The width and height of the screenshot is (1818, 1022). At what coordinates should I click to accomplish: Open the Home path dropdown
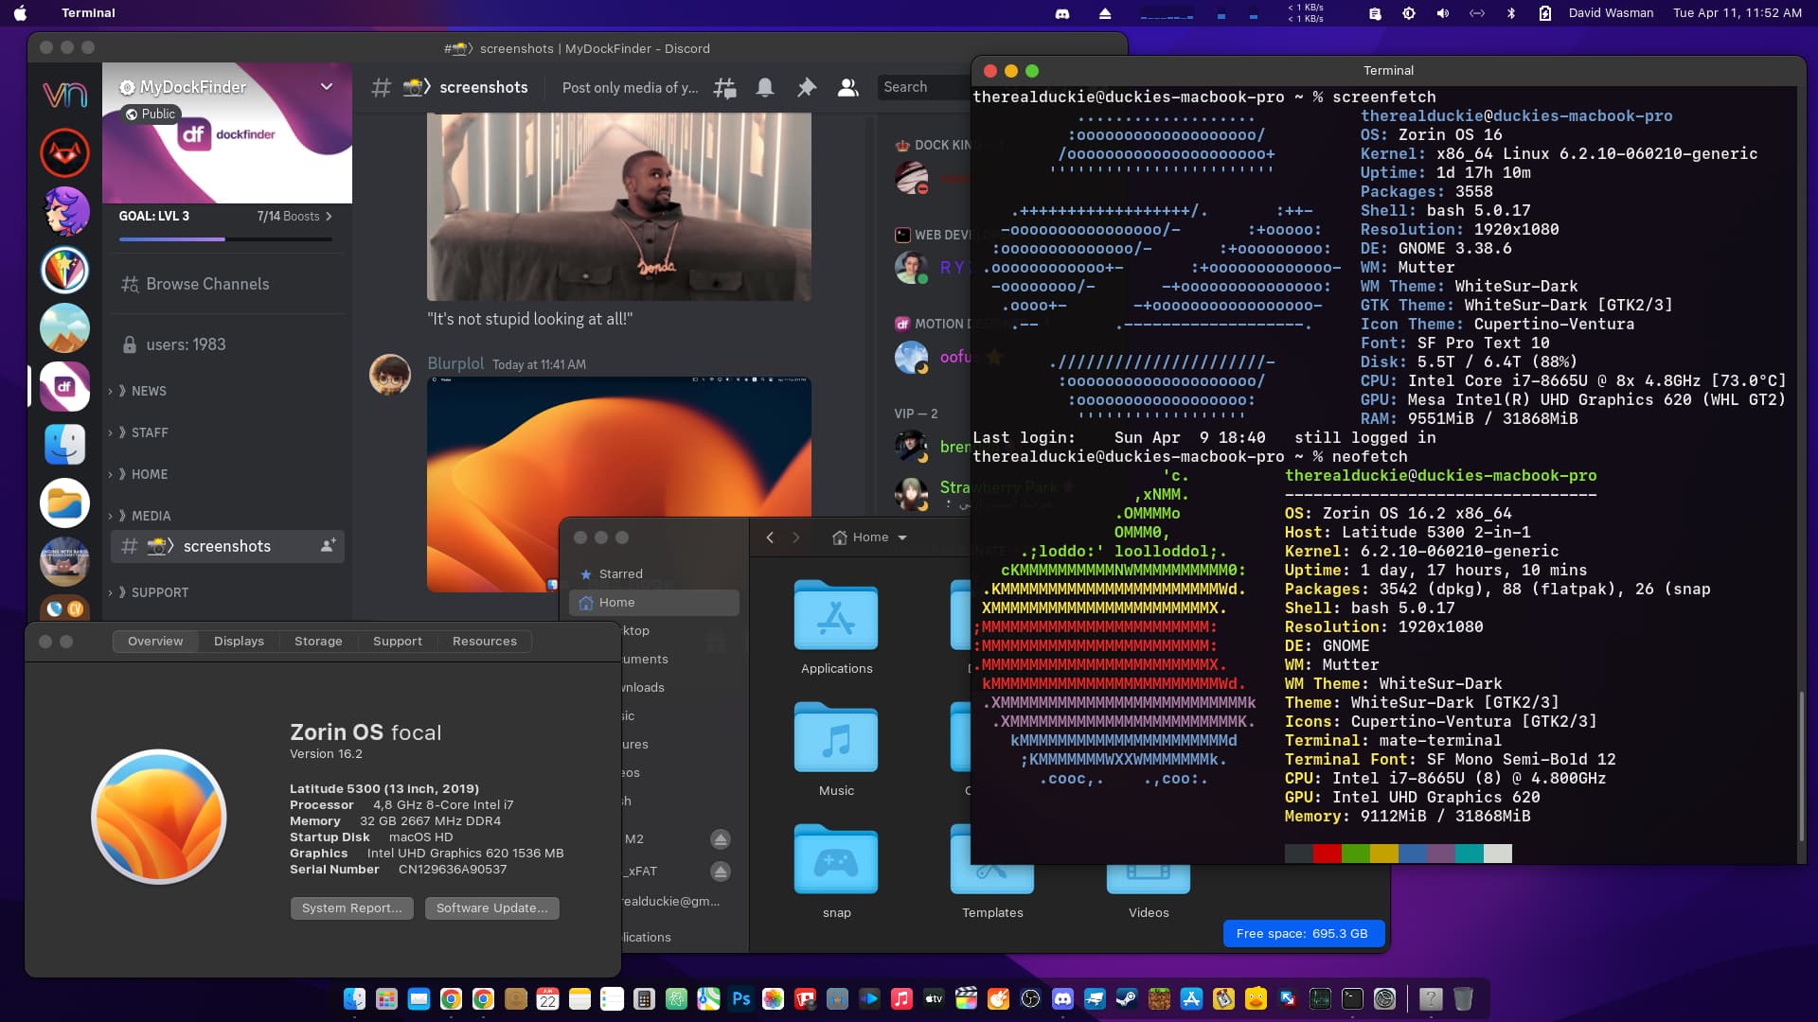coord(870,537)
